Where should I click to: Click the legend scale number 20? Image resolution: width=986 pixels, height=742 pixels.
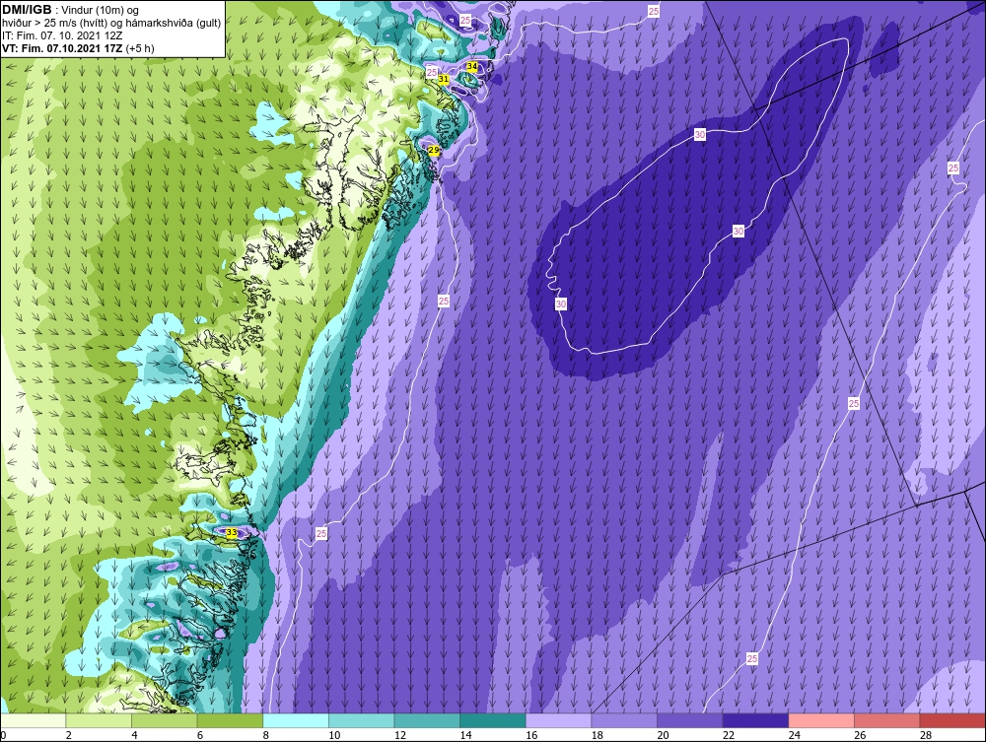click(x=663, y=735)
